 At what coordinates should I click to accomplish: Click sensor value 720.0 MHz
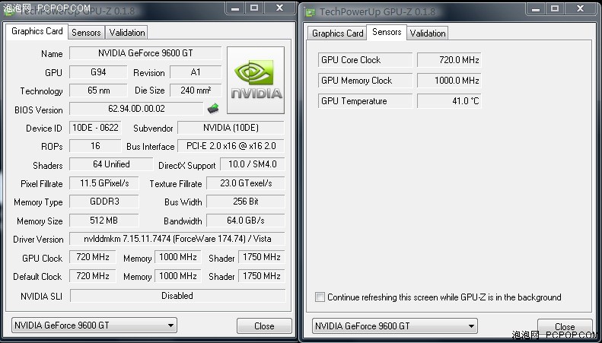(x=449, y=60)
